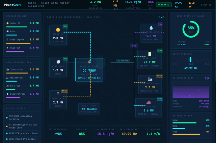
Task: Click the BESS Out lightning icon
Action: coord(7,48)
